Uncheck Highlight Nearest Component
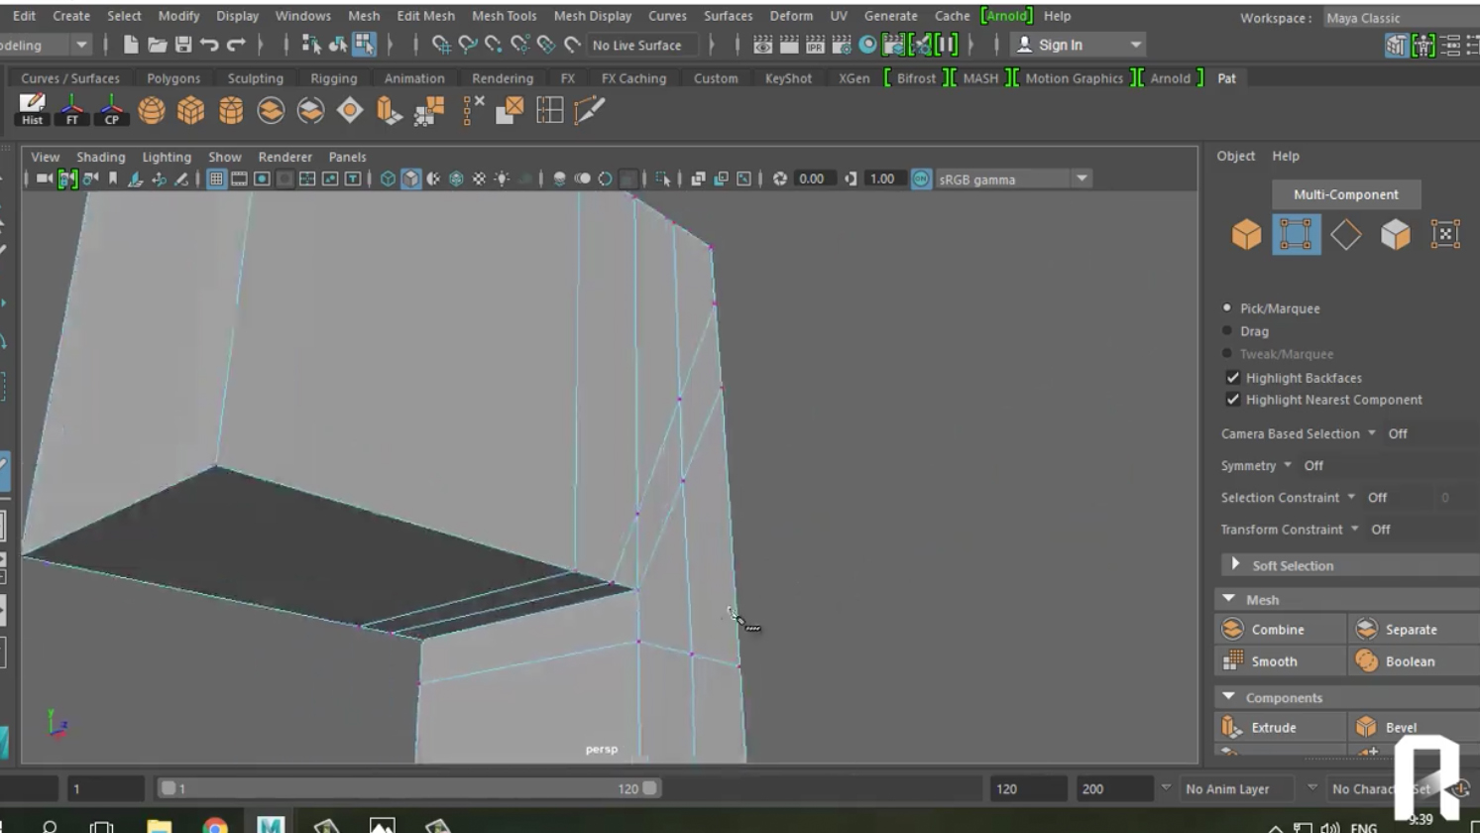The image size is (1480, 833). [x=1233, y=400]
